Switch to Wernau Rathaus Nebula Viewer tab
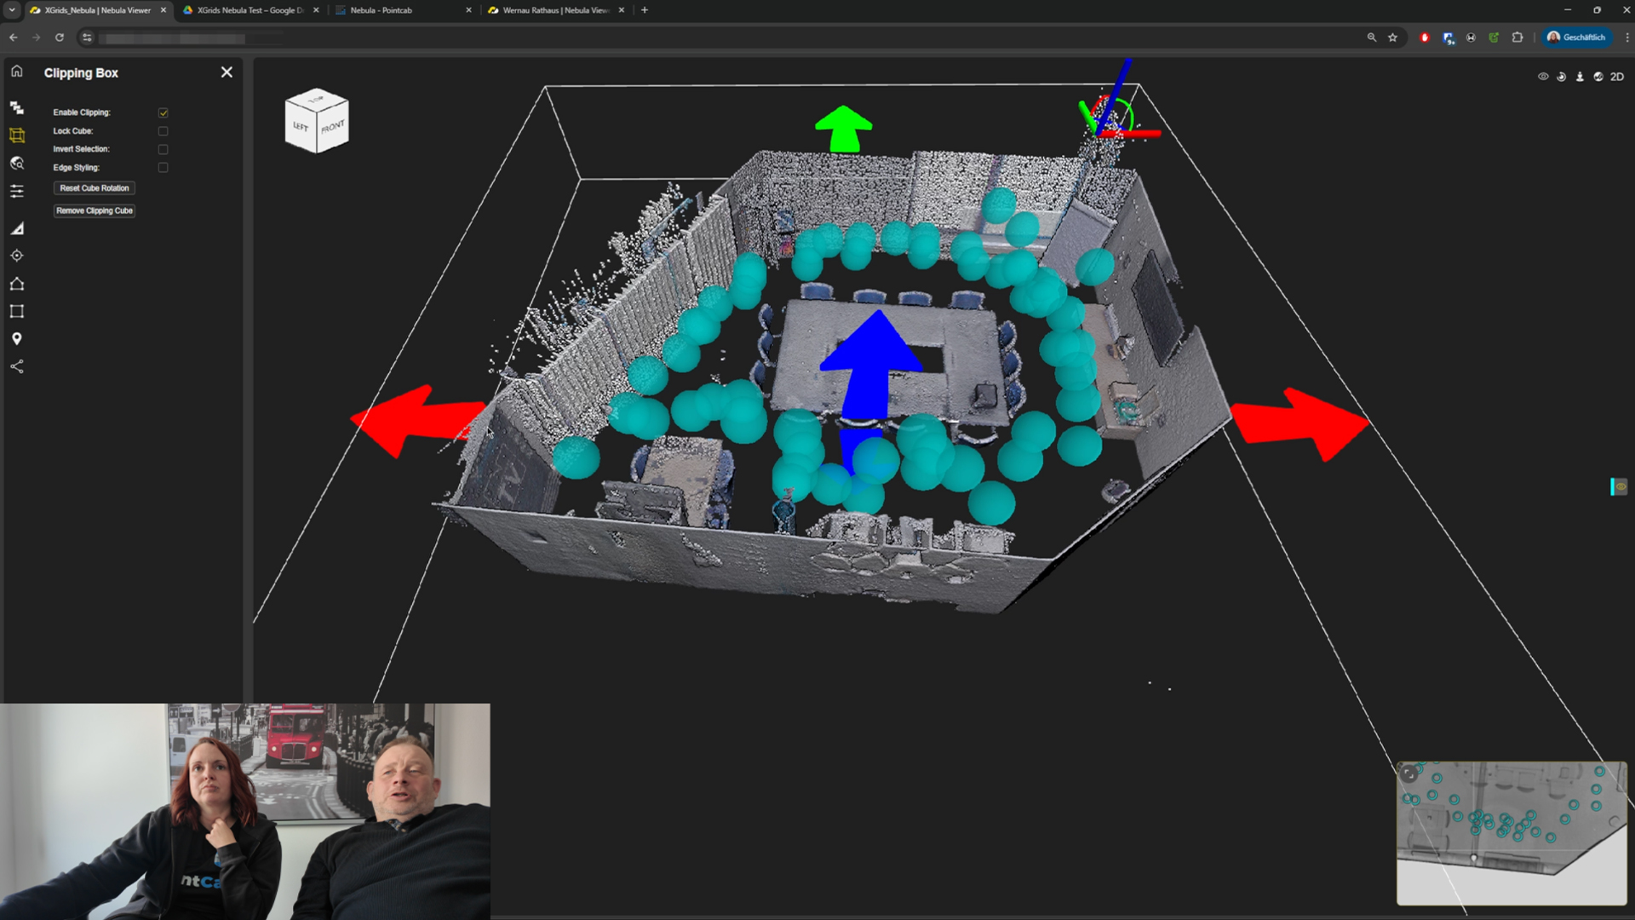 click(555, 10)
